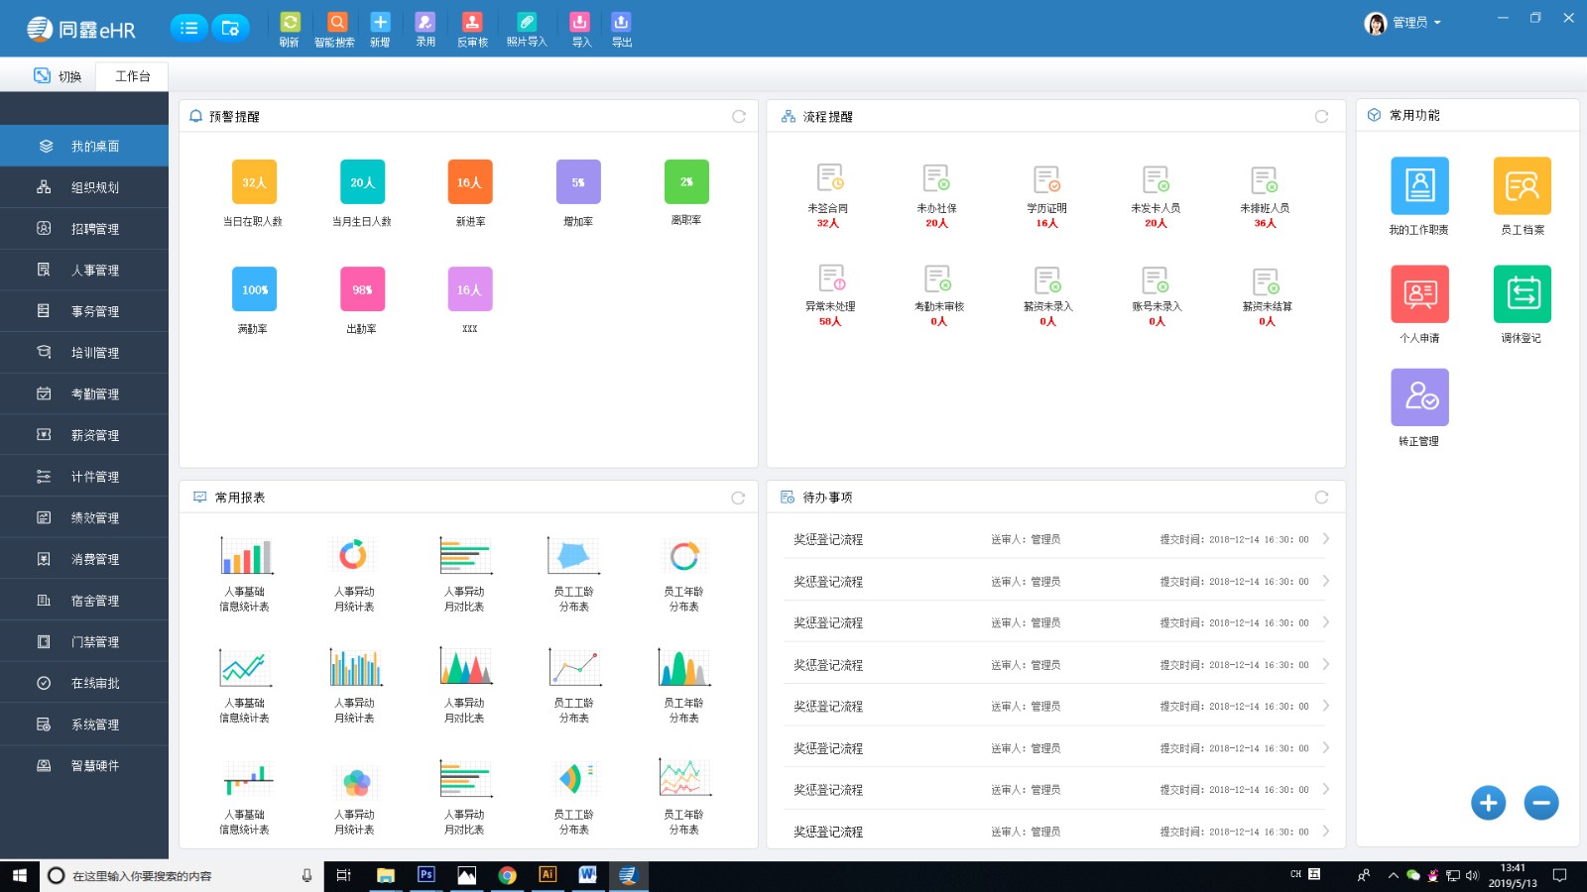
Task: Click the 导出 export toolbar icon
Action: 621,23
